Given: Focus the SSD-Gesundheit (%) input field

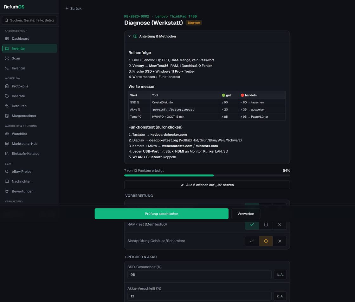Looking at the screenshot, I should coord(199,275).
